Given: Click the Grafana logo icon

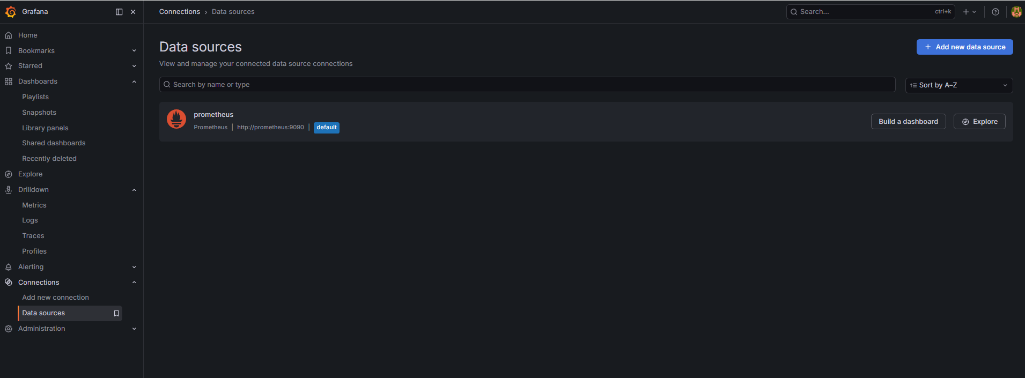Looking at the screenshot, I should click(x=10, y=12).
